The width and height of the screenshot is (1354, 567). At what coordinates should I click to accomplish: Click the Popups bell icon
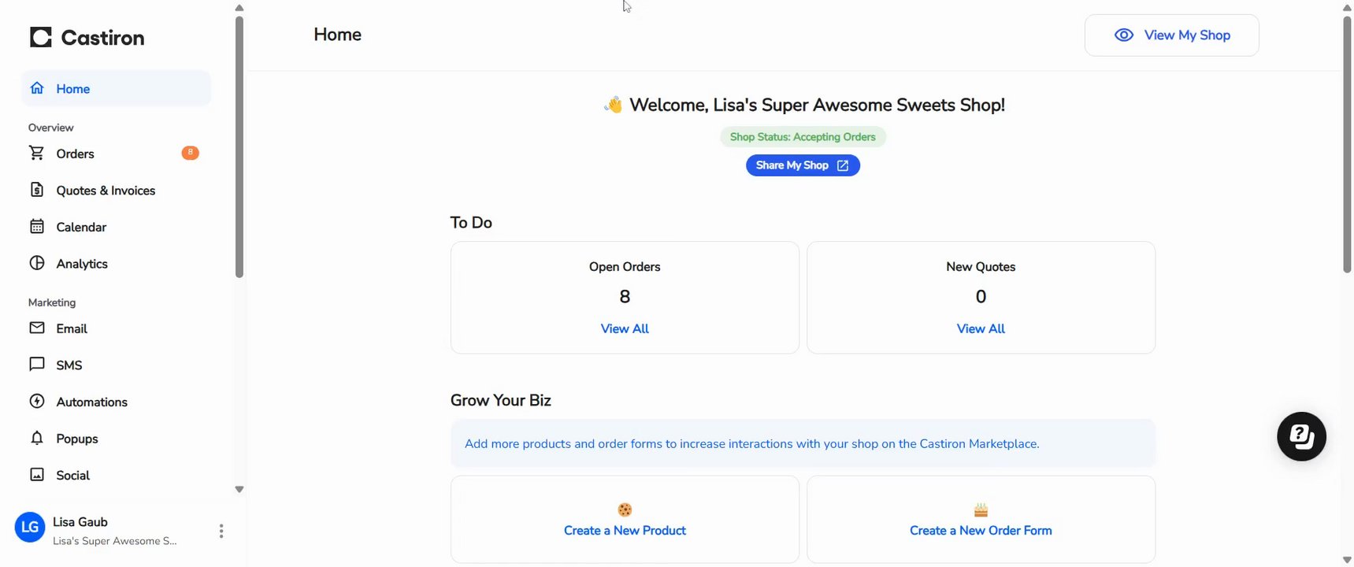click(37, 438)
